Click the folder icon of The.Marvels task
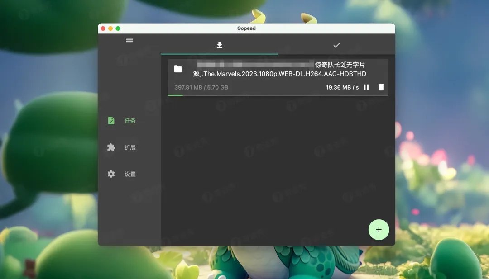 [178, 69]
